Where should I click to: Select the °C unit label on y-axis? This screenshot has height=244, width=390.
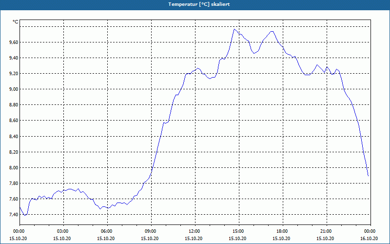pos(16,22)
